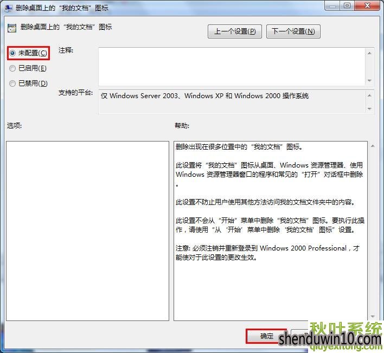Viewport: 384px width, 353px height.
Task: Click up arrow of 帮助 panel scrollbar
Action: pyautogui.click(x=373, y=146)
